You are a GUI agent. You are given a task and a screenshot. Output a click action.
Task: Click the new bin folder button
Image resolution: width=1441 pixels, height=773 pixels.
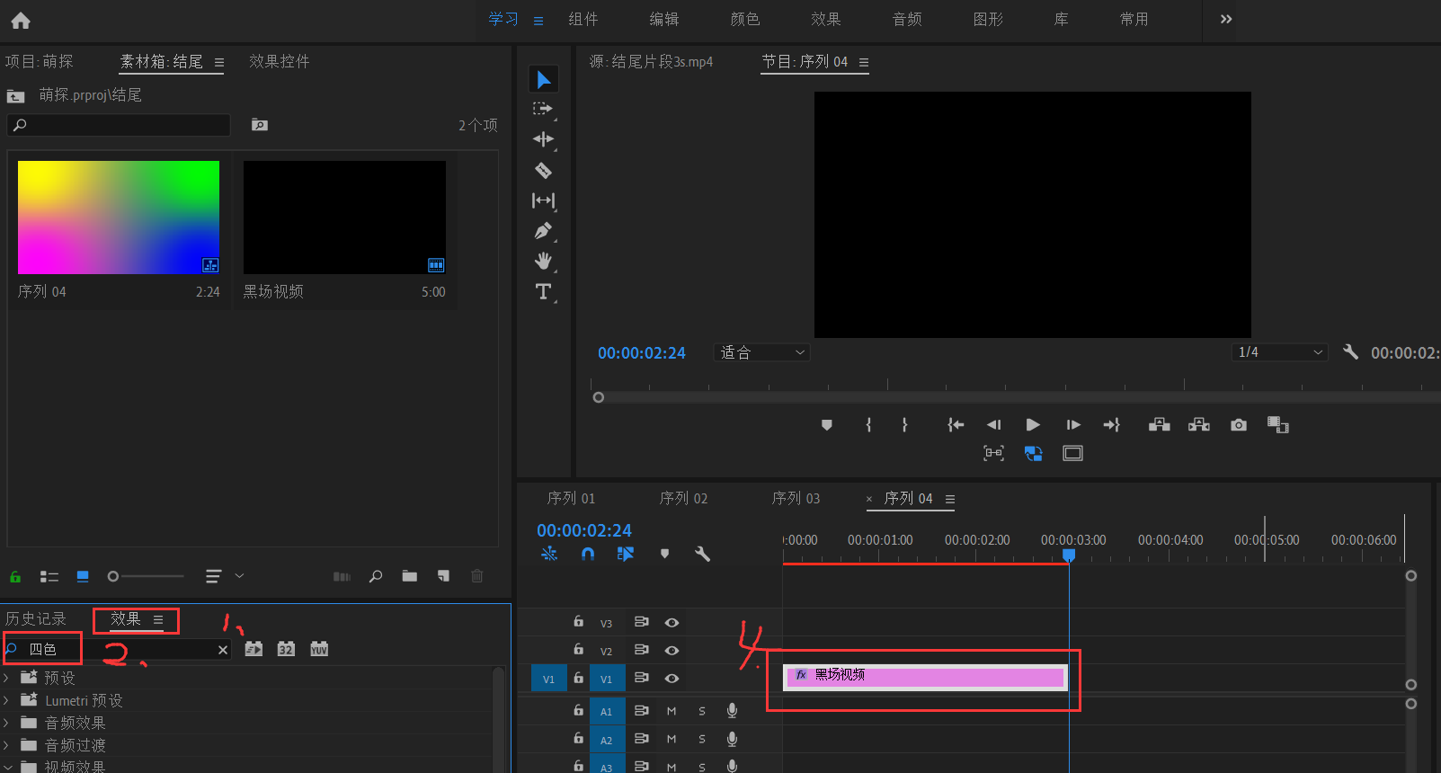pyautogui.click(x=410, y=576)
